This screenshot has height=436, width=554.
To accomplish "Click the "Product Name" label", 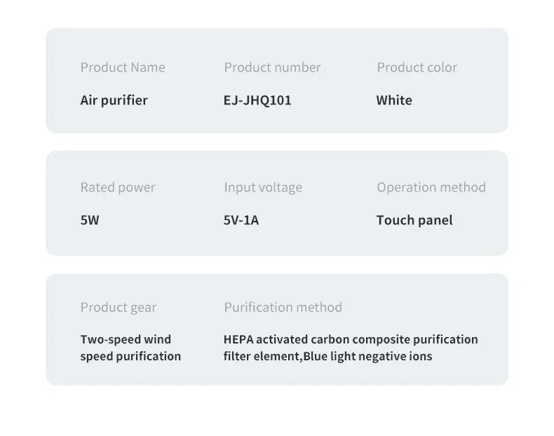I will (x=123, y=67).
